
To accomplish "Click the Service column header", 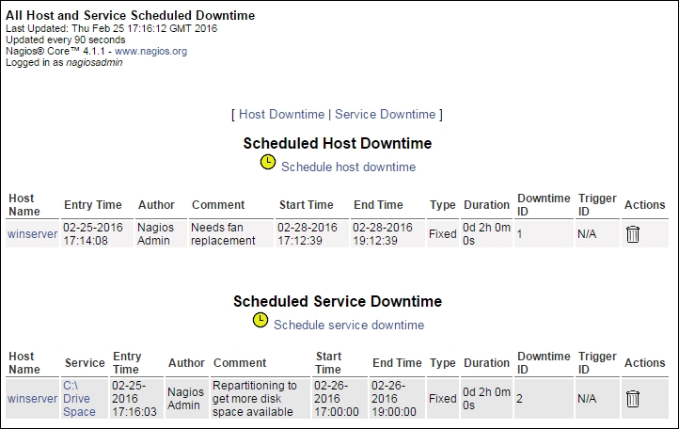I will pos(85,363).
